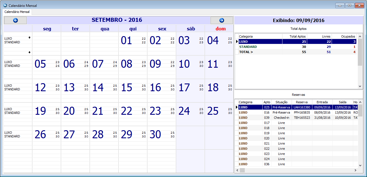367x177 pixels.
Task: Click the Livres value 51 in the TOTAL row
Action: click(328, 52)
